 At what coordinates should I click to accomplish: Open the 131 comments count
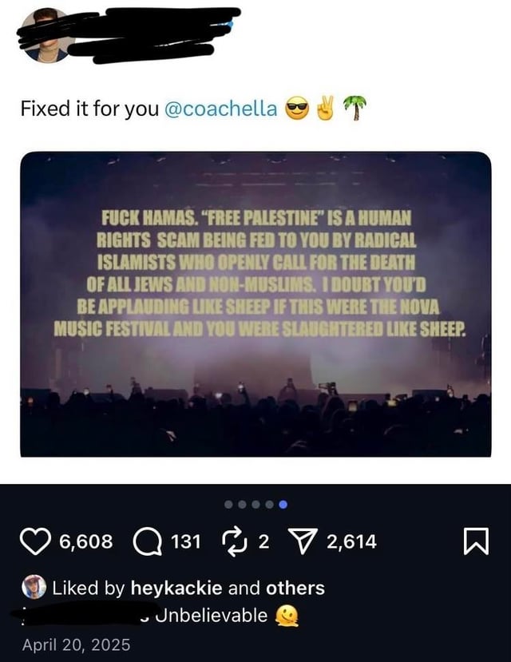coord(186,542)
